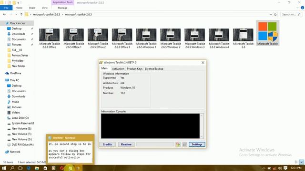The image size is (305, 171).
Task: Open the Home ribbon tab
Action: pyautogui.click(x=19, y=8)
